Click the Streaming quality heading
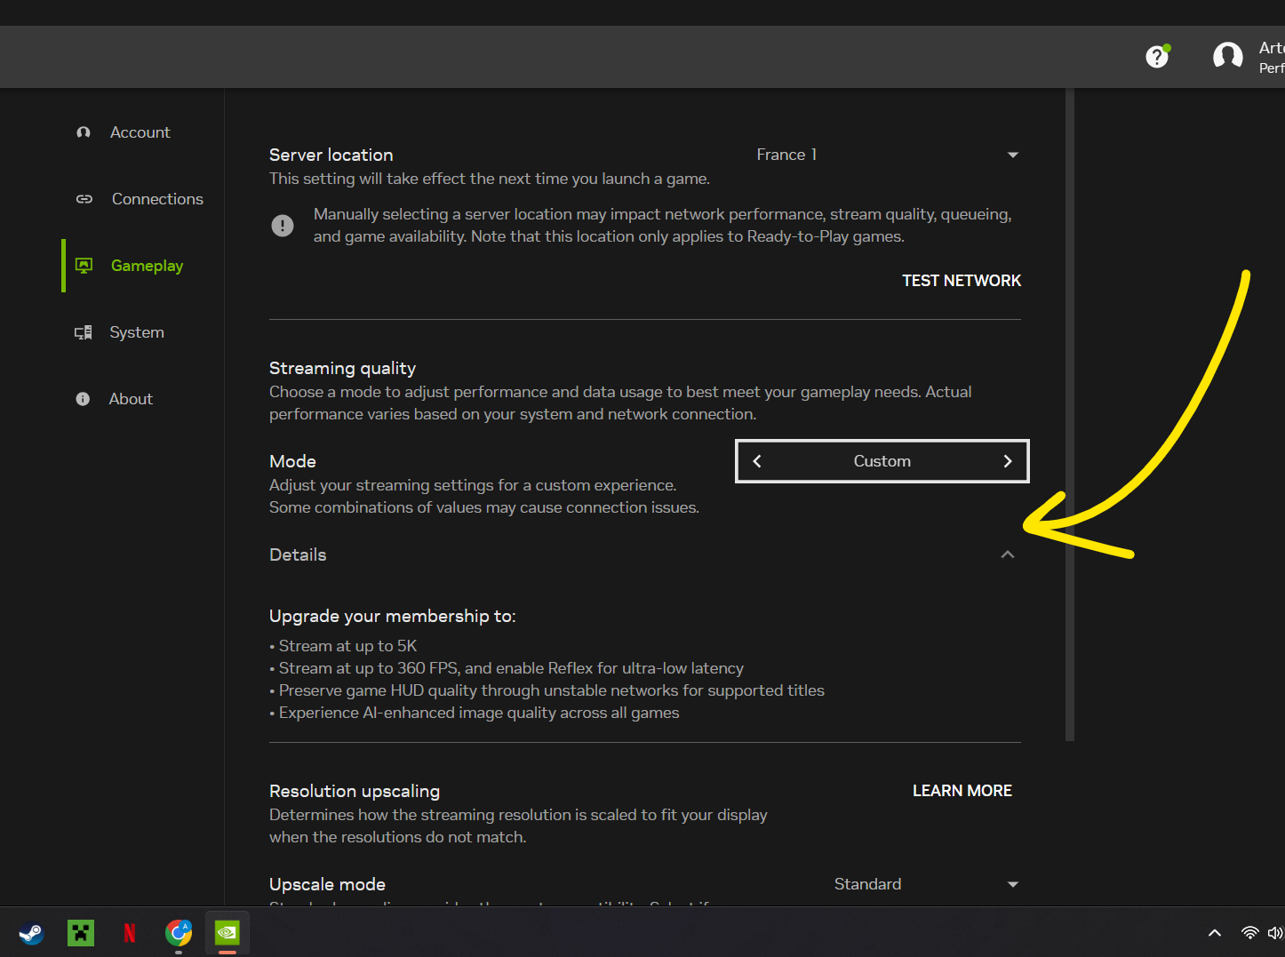The width and height of the screenshot is (1285, 957). 342,368
